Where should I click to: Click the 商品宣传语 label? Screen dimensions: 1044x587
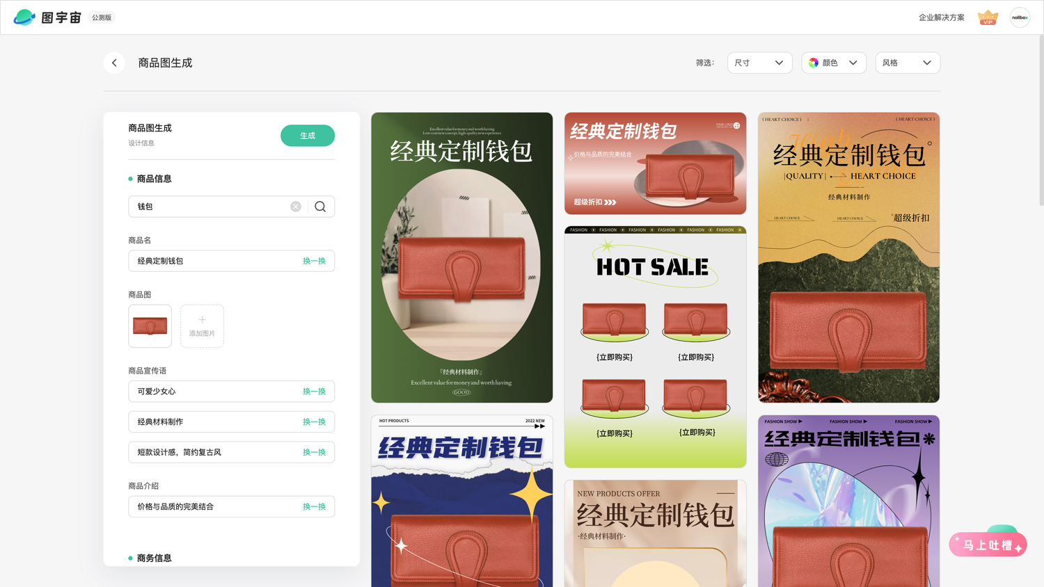tap(148, 371)
